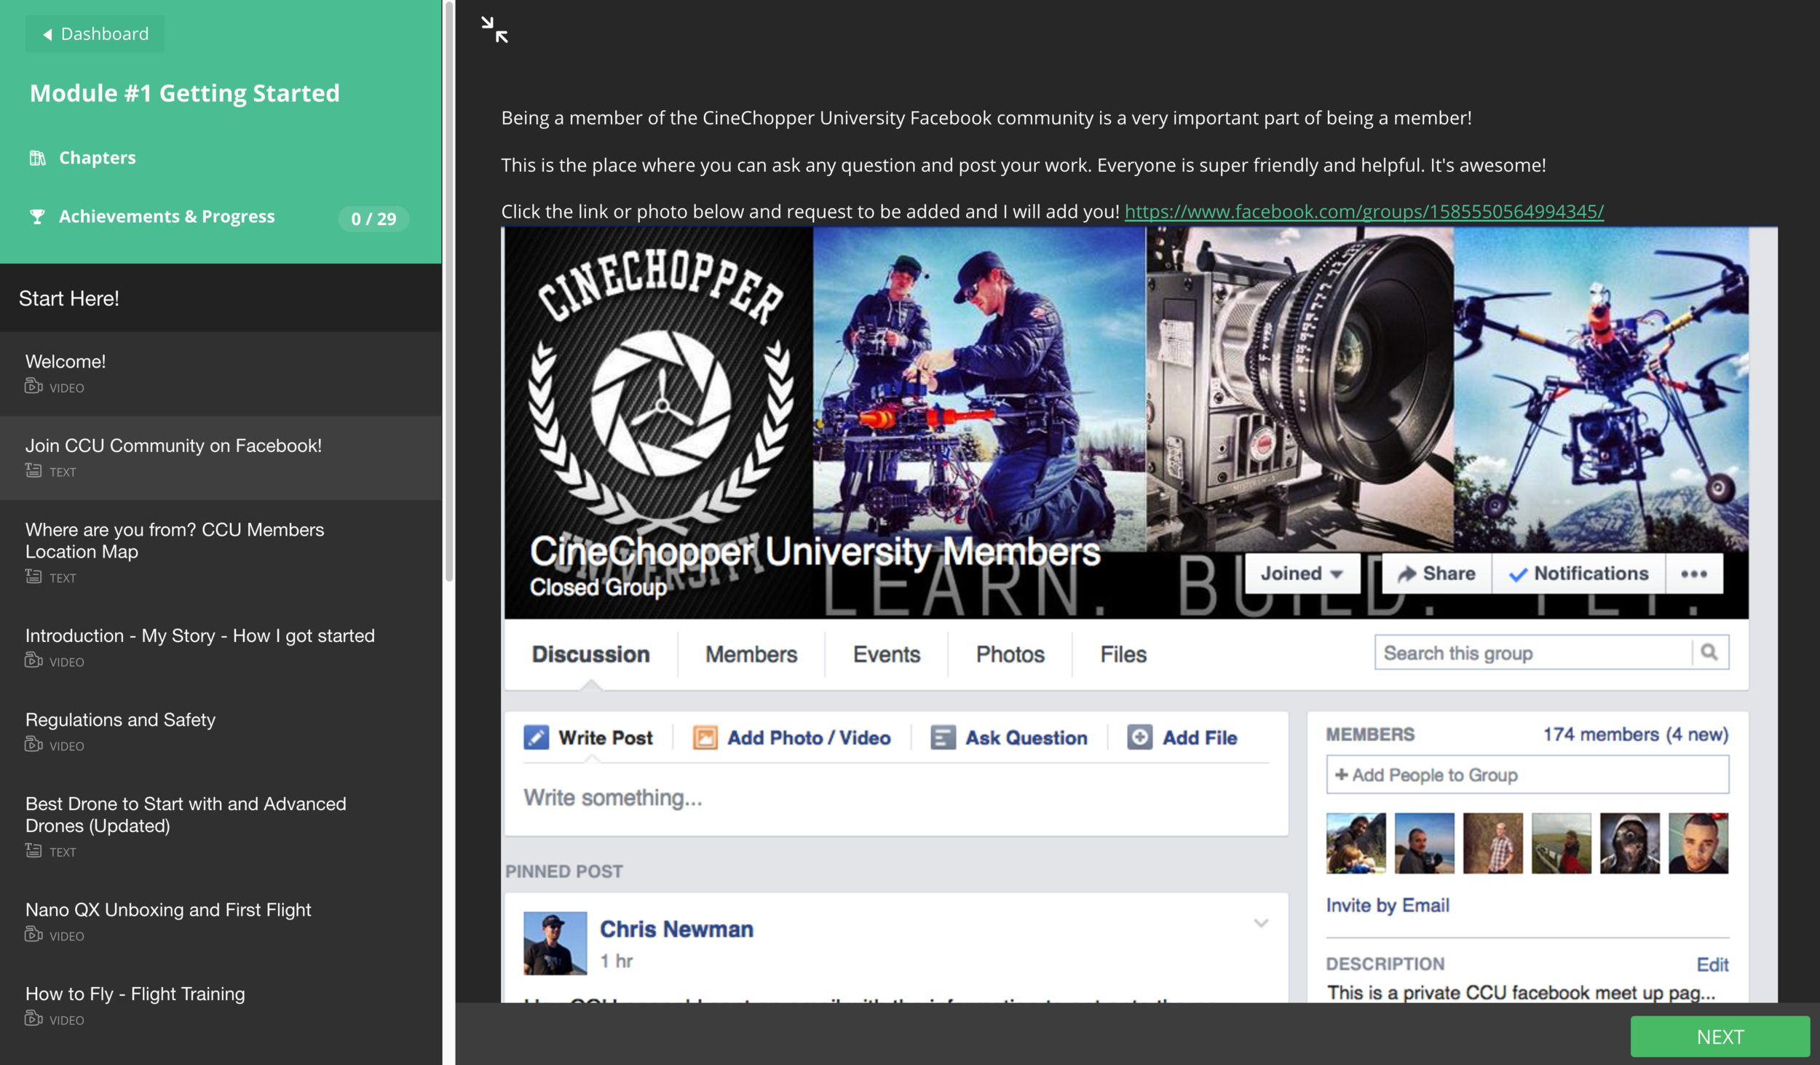Click the video icon under Regulations and Safety
This screenshot has height=1065, width=1820.
click(x=33, y=745)
